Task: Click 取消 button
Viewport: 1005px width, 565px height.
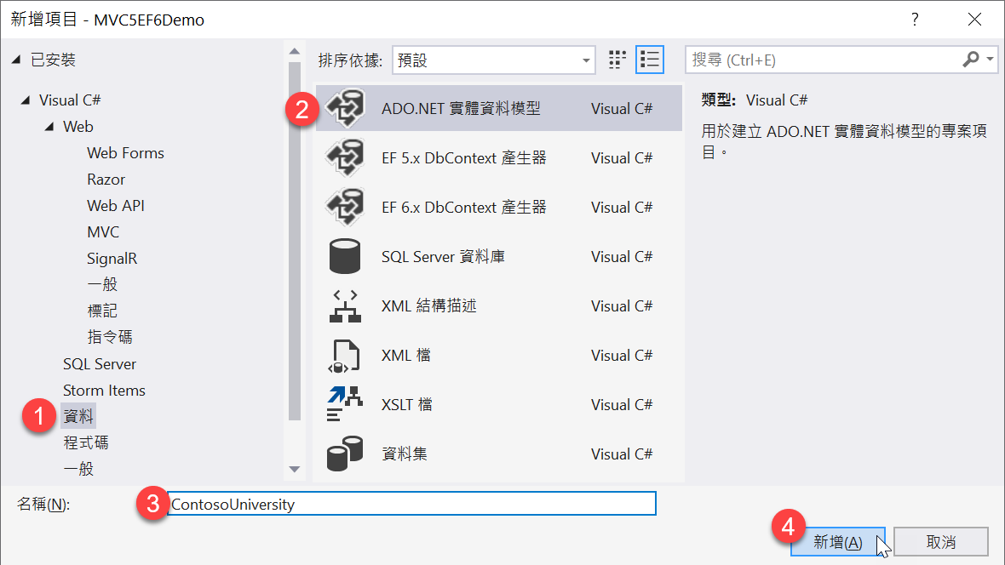Action: [941, 542]
